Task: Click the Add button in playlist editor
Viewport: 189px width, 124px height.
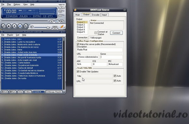Action: coord(5,92)
